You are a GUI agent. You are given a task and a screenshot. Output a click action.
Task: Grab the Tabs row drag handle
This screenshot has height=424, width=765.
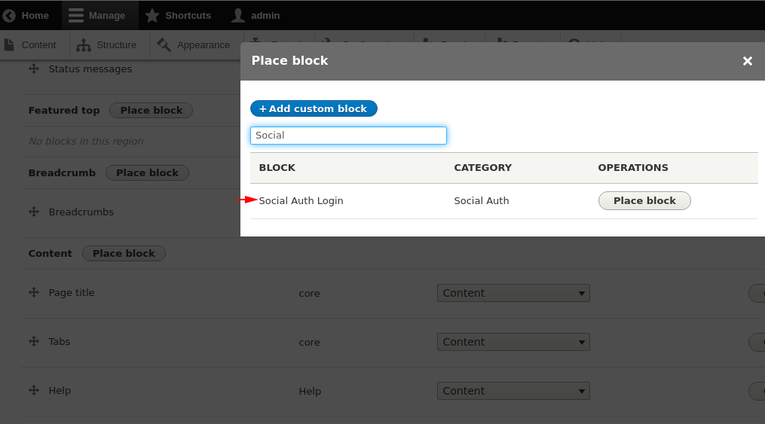(x=34, y=341)
